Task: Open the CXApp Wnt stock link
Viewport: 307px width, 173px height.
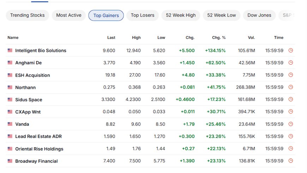Action: [x=28, y=112]
